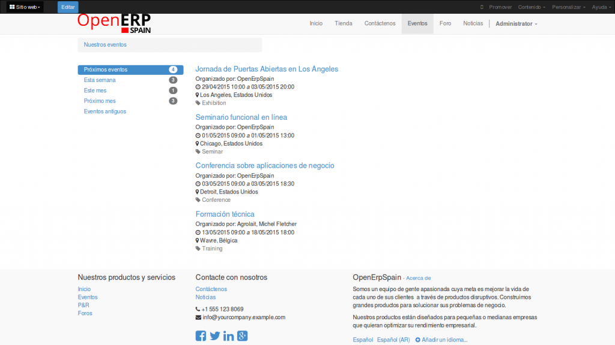Click the info@yourcompany.example.com email
The image size is (615, 345).
[x=244, y=317]
